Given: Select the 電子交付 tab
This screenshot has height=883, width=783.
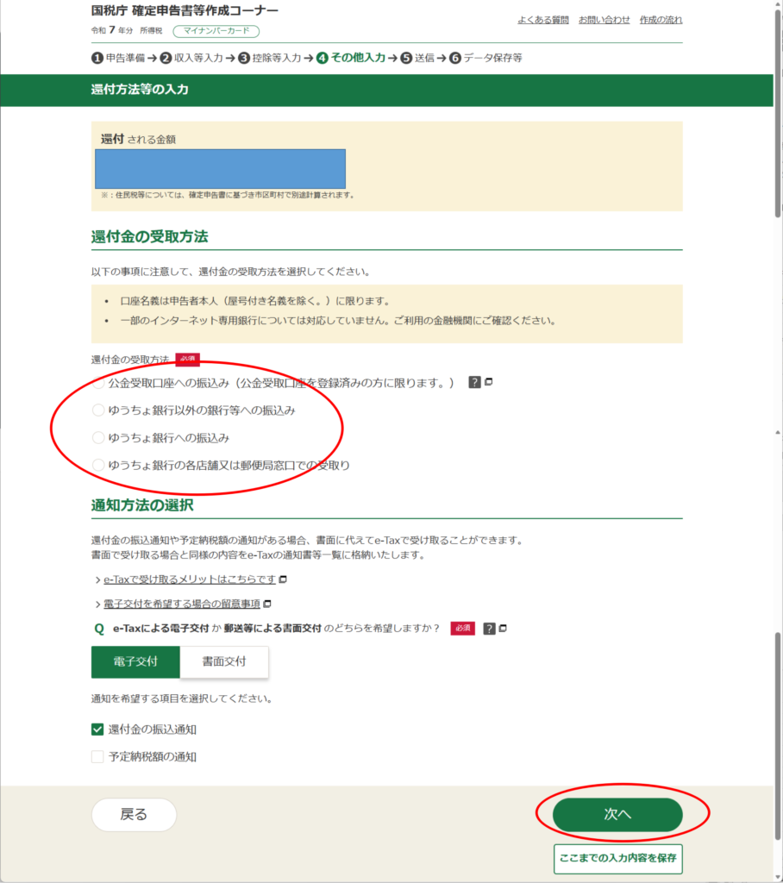Looking at the screenshot, I should coord(135,661).
